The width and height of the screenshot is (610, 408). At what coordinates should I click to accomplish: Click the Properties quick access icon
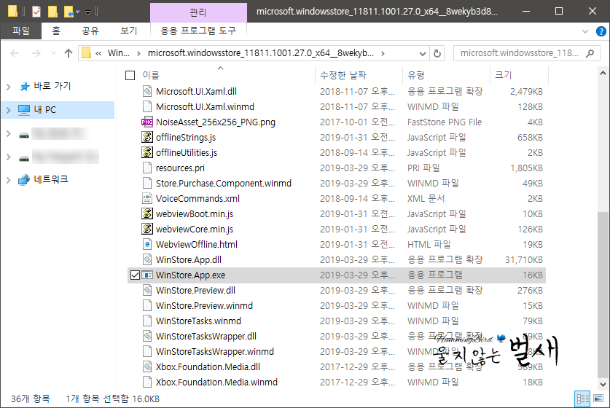tap(36, 12)
